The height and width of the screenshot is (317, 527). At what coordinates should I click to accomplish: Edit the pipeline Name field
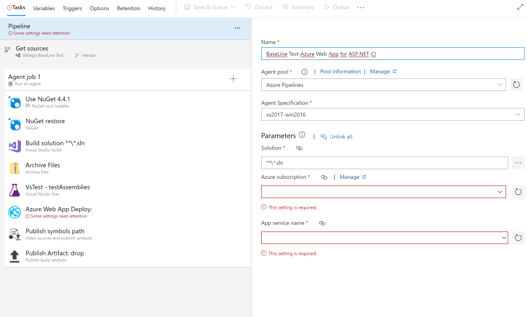click(393, 54)
